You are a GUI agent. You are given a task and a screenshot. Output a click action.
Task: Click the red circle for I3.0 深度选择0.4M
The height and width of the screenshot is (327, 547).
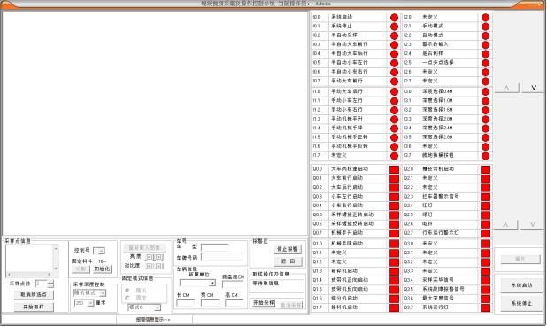coord(485,91)
